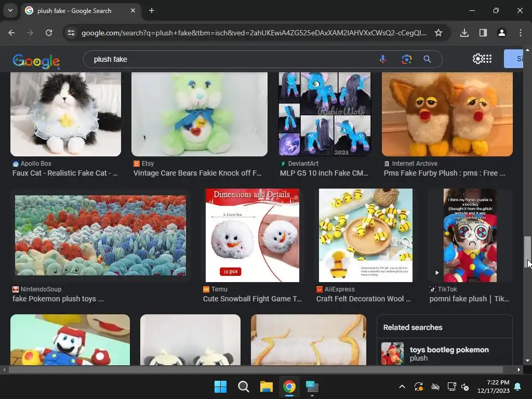Viewport: 532px width, 399px height.
Task: Show hidden system tray icons
Action: [402, 387]
